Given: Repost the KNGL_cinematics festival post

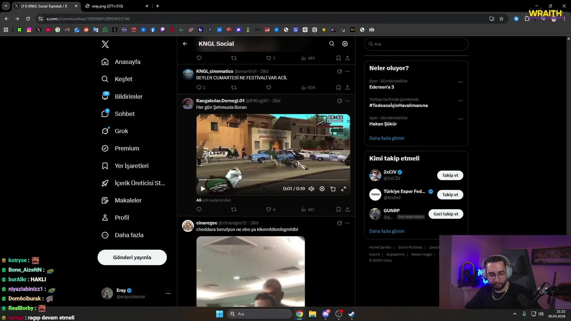Looking at the screenshot, I should 234,87.
